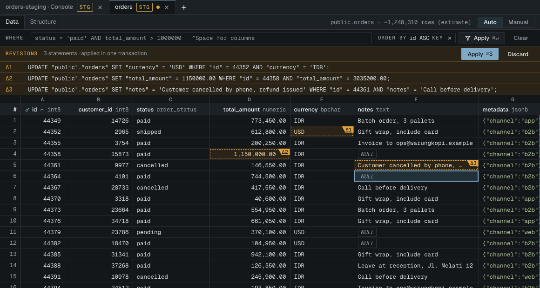This screenshot has width=540, height=288.
Task: Click the 'public.orders' row estimate label
Action: 400,22
